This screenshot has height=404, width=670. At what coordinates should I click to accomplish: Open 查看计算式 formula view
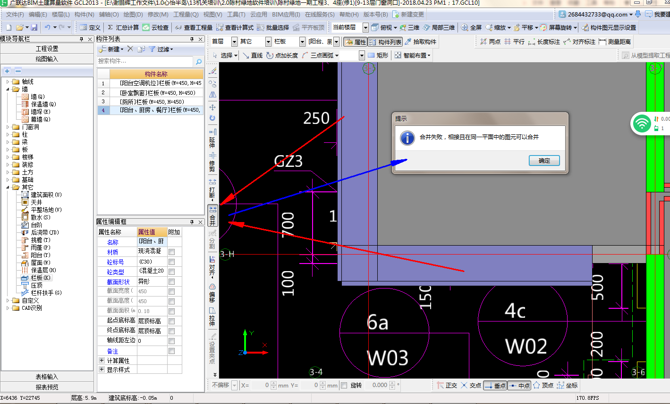pyautogui.click(x=235, y=27)
